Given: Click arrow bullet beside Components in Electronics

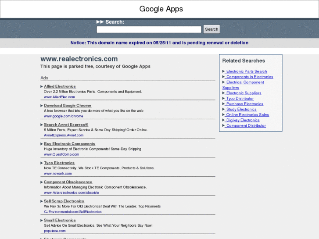Looking at the screenshot, I should [223, 77].
